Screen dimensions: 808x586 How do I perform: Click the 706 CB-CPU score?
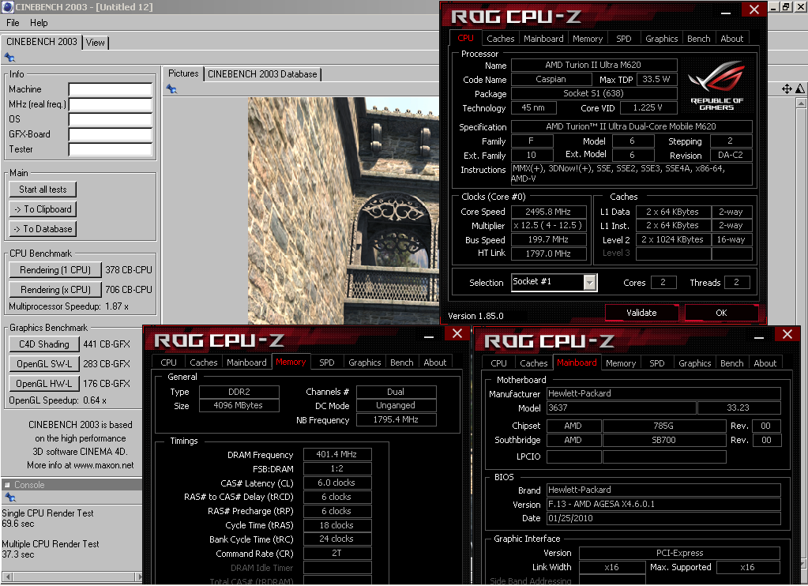click(x=129, y=290)
